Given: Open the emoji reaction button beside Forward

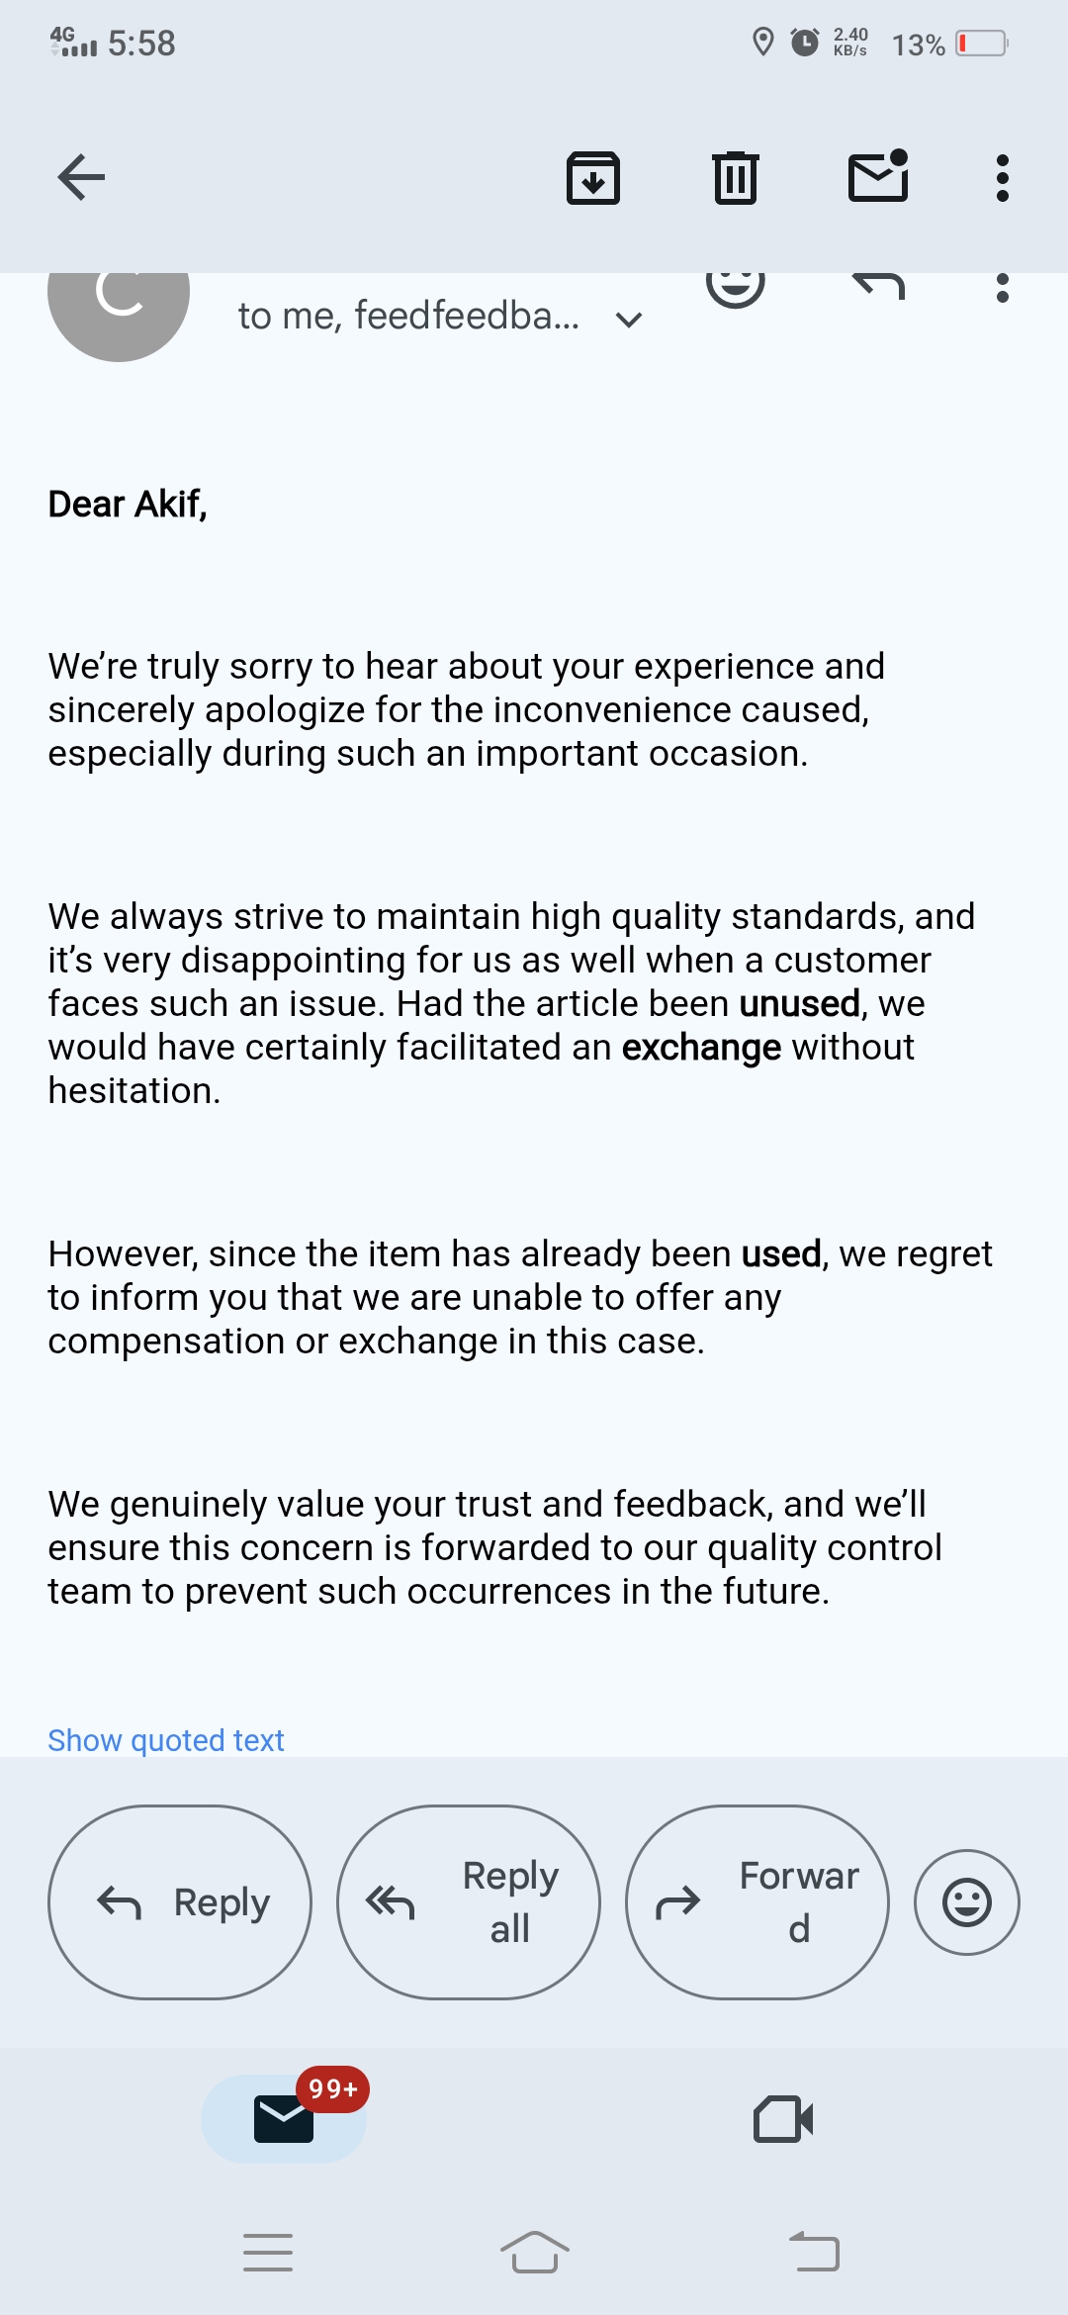Looking at the screenshot, I should [x=967, y=1902].
